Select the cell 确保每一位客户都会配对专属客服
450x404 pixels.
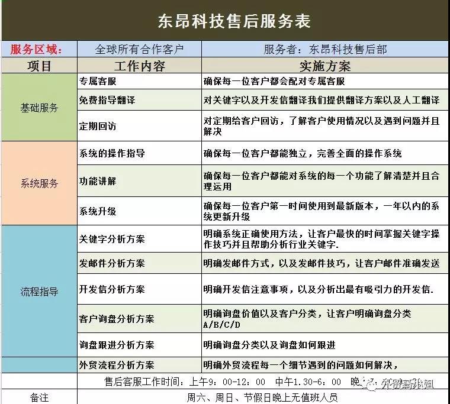coord(325,81)
